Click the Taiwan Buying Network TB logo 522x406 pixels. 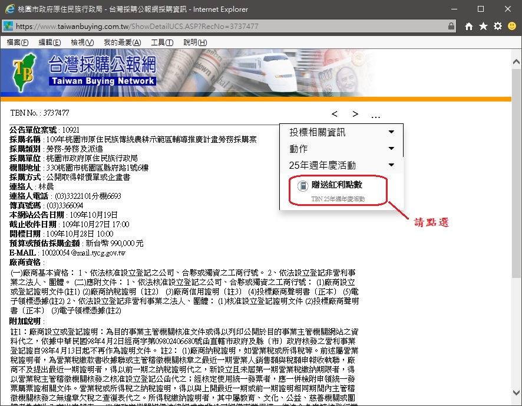click(x=24, y=72)
